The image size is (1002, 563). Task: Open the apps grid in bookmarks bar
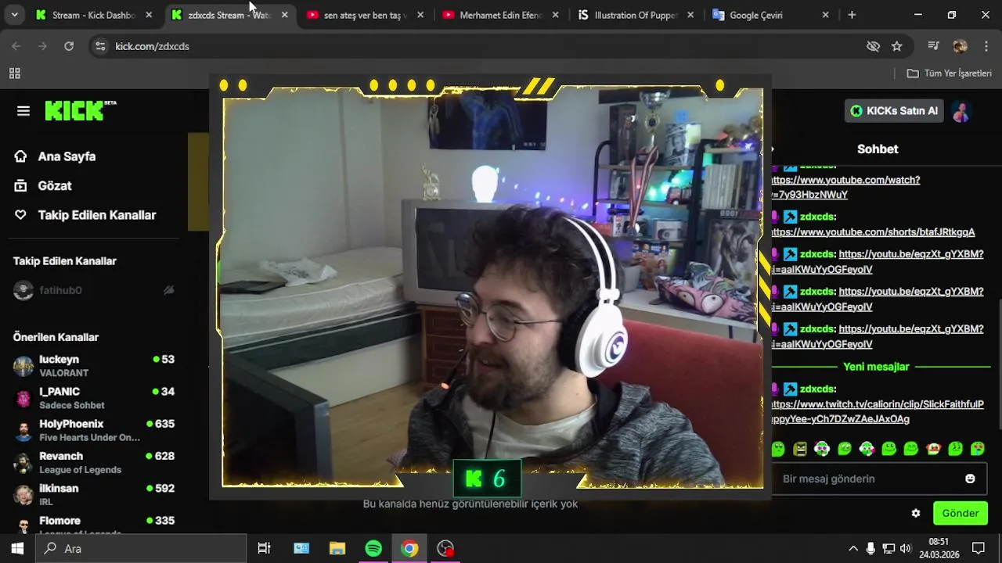click(14, 74)
